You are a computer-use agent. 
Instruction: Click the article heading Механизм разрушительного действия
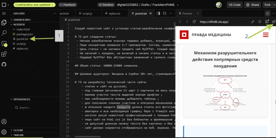pyautogui.click(x=225, y=59)
